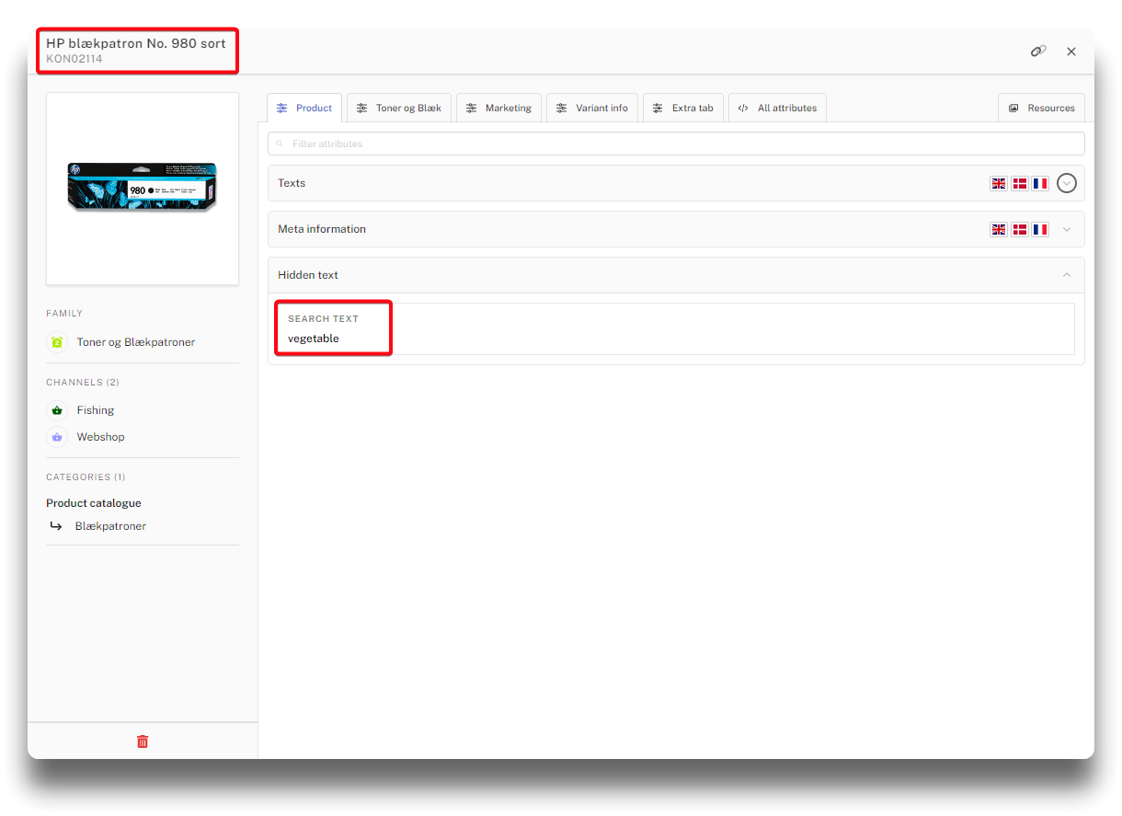Open the Blækpatroner category link
The image size is (1122, 816).
[110, 526]
